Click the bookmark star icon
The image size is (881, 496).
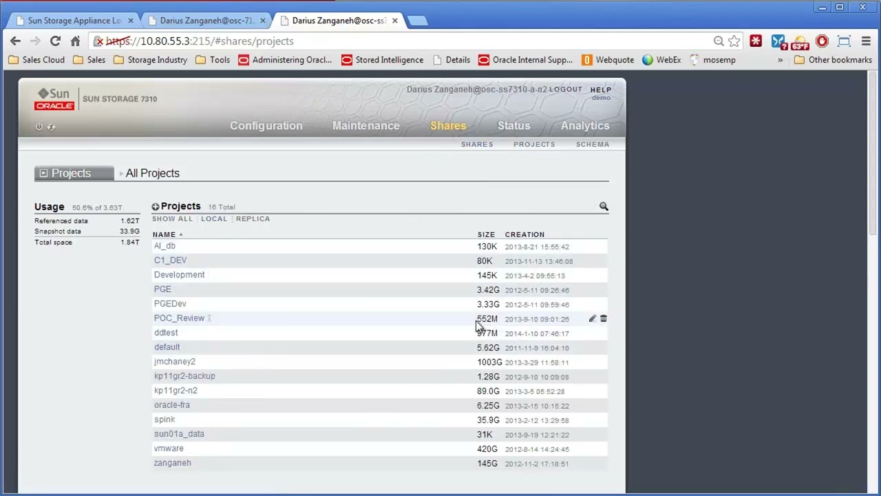pos(734,41)
